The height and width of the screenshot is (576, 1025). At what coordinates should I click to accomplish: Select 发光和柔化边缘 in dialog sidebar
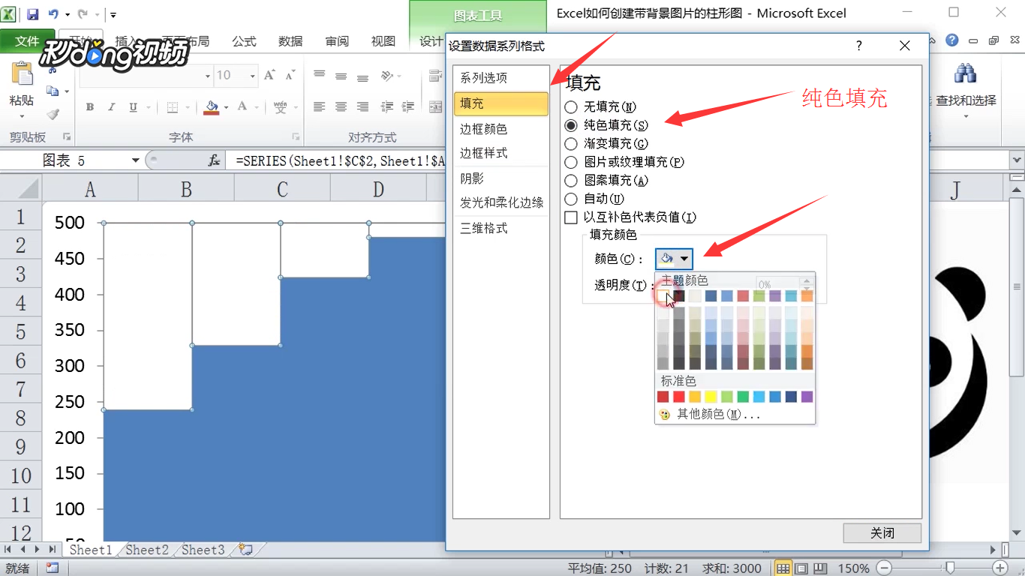tap(501, 202)
